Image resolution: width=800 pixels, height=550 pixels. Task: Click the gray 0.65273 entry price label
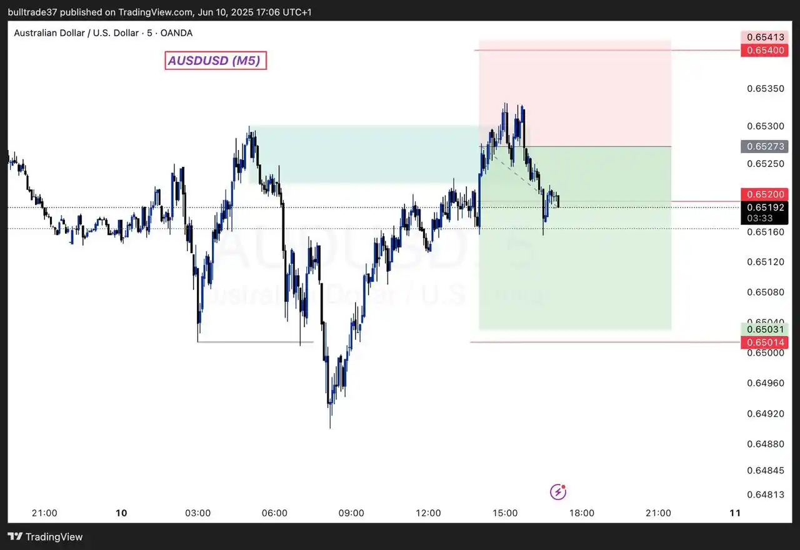click(x=766, y=147)
